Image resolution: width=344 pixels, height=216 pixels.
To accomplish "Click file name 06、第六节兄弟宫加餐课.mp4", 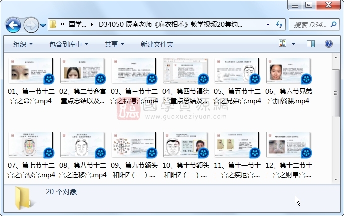I will [288, 96].
